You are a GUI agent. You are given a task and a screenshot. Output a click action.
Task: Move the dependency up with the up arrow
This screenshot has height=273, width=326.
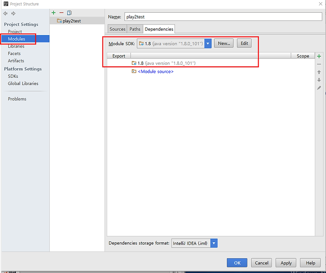point(319,72)
